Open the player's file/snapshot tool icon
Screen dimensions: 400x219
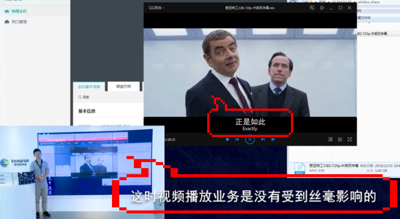tap(330, 139)
